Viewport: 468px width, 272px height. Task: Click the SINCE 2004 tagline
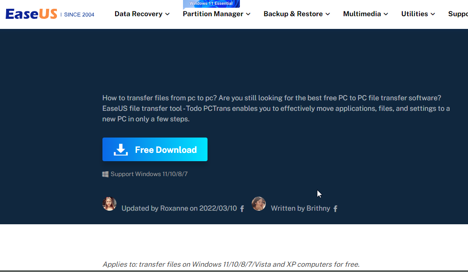point(79,14)
